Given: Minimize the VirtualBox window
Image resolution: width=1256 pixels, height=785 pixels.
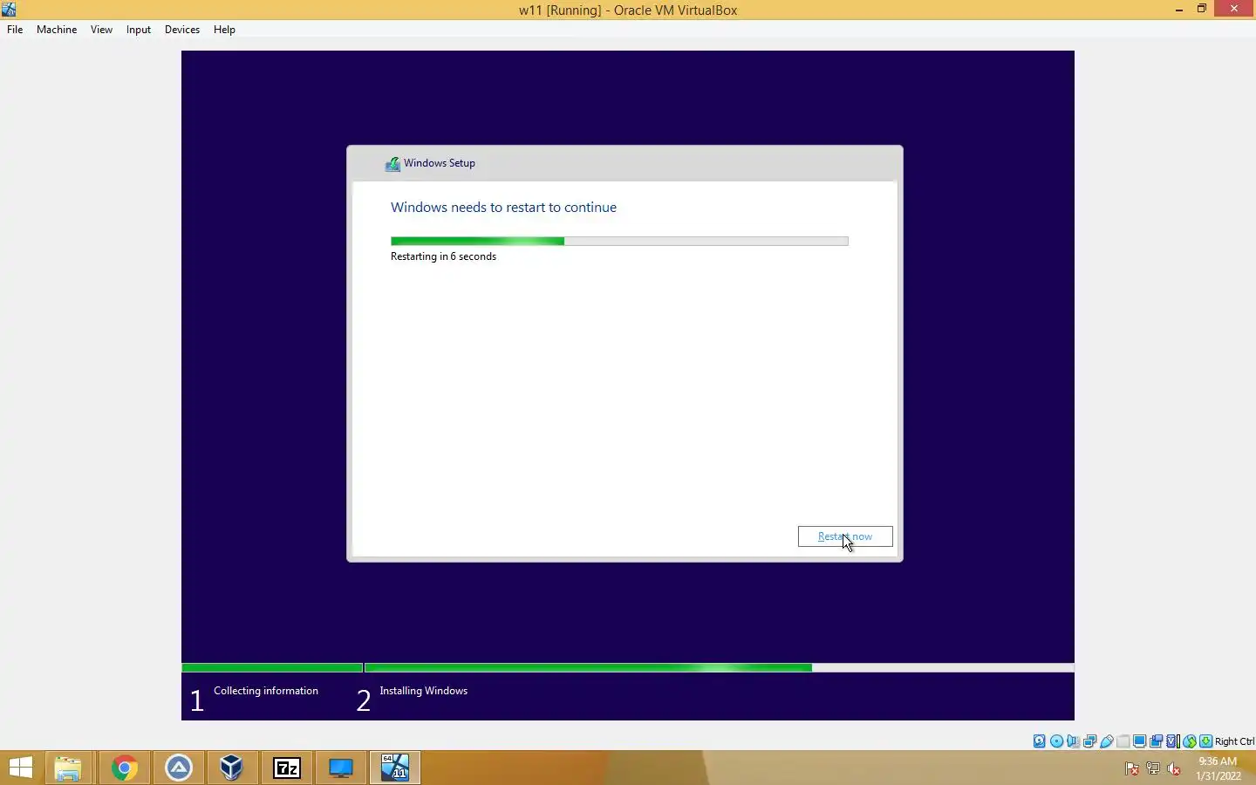Looking at the screenshot, I should (x=1179, y=10).
